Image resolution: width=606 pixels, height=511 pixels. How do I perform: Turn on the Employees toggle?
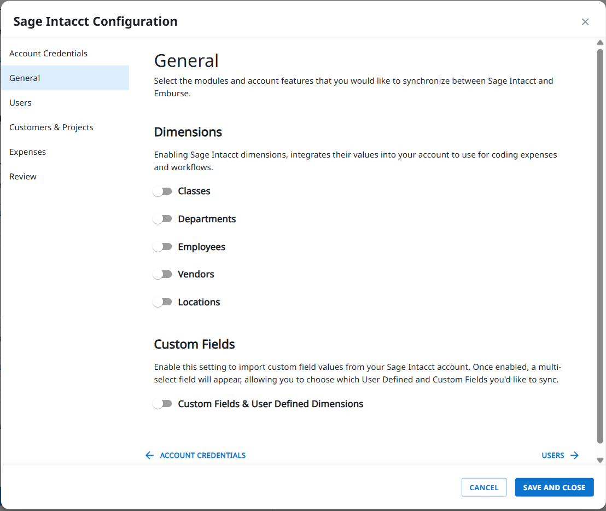tap(163, 247)
